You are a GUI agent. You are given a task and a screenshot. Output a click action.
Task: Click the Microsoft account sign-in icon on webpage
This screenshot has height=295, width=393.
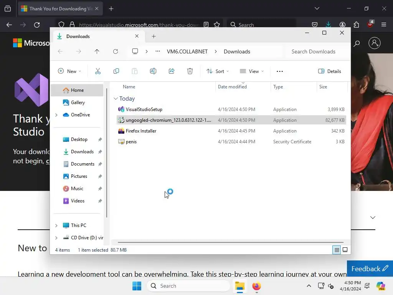tap(375, 43)
